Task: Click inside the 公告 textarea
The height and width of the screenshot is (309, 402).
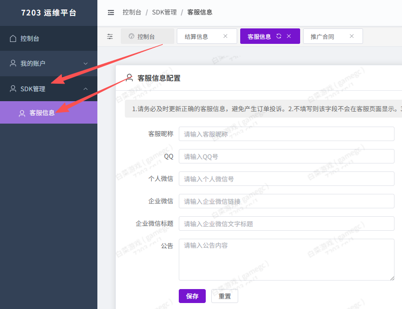Action: coord(286,260)
